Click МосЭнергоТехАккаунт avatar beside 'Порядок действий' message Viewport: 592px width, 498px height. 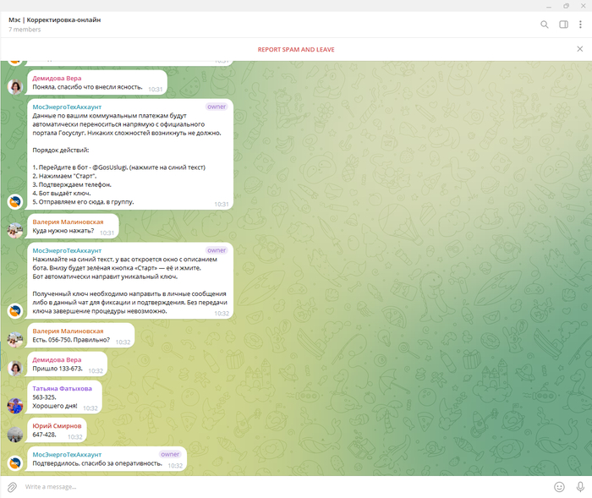[15, 201]
